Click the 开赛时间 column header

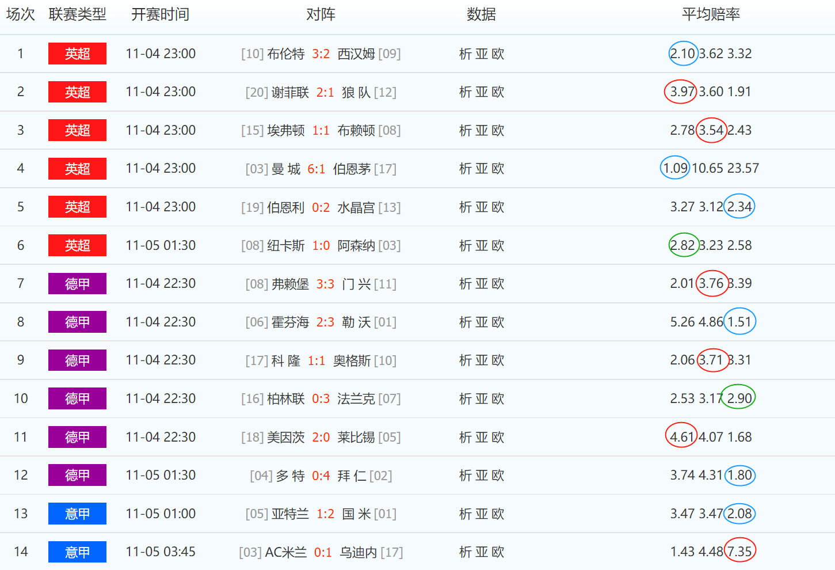click(161, 14)
